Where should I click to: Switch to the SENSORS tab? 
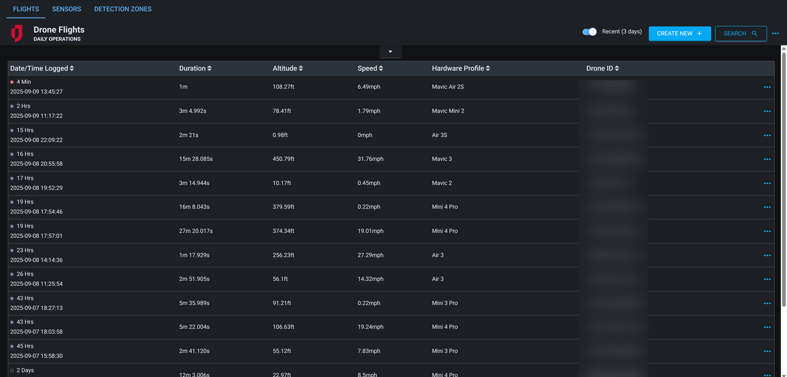pyautogui.click(x=66, y=9)
